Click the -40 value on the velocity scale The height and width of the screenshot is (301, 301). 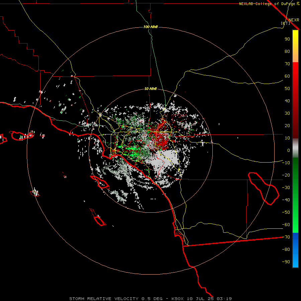click(286, 200)
